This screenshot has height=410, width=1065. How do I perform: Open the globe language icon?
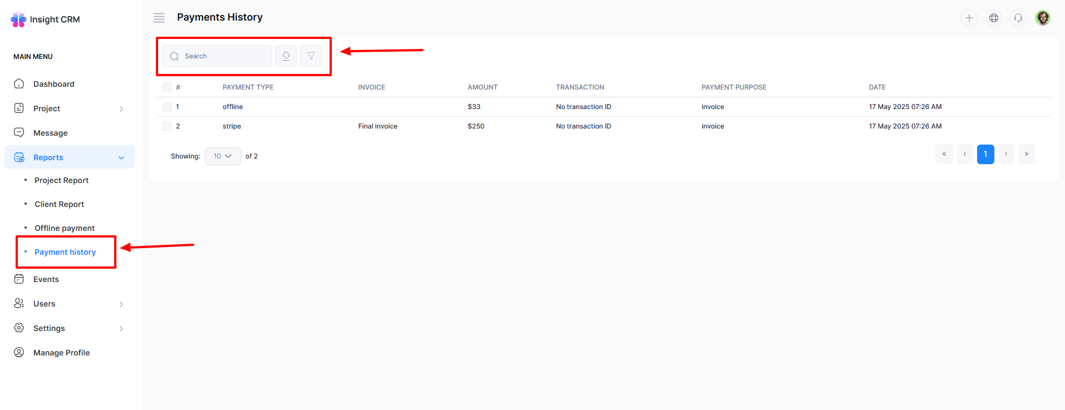[993, 18]
